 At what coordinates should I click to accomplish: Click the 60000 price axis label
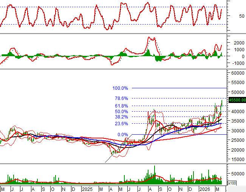(x=237, y=73)
